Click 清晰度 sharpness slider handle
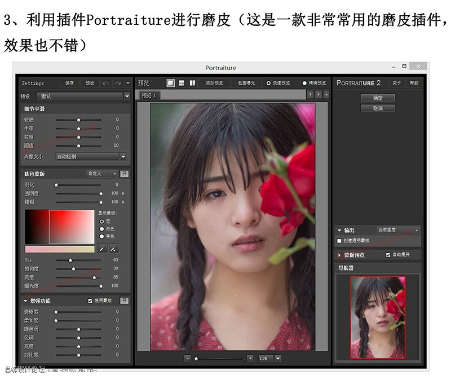 (x=56, y=312)
